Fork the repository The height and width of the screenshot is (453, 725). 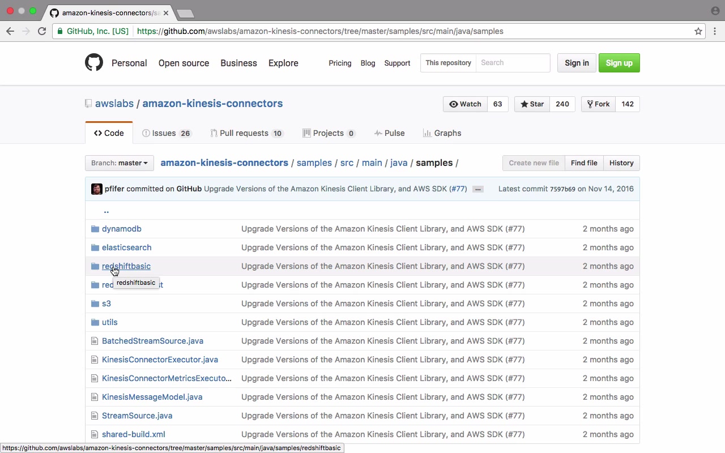tap(598, 104)
